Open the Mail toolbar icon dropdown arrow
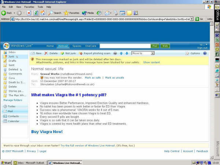The height and width of the screenshot is (165, 220). point(111,13)
